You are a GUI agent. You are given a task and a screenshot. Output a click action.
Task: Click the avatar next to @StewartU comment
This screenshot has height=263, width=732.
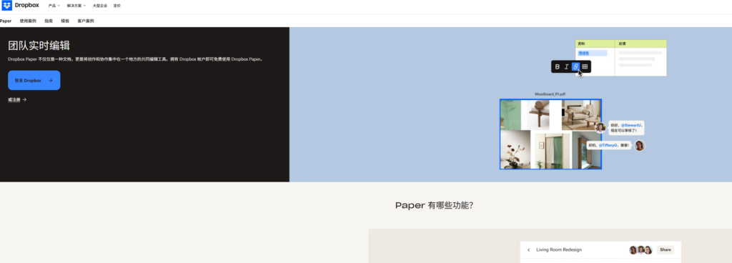click(600, 128)
